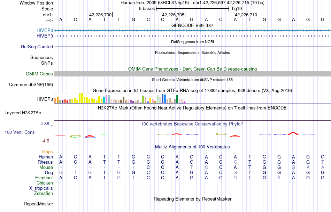Click the orange Gaps label
331x212 pixels.
tap(47, 152)
